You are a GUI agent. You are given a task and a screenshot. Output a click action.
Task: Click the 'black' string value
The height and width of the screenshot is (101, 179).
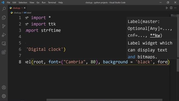pyautogui.click(x=144, y=62)
